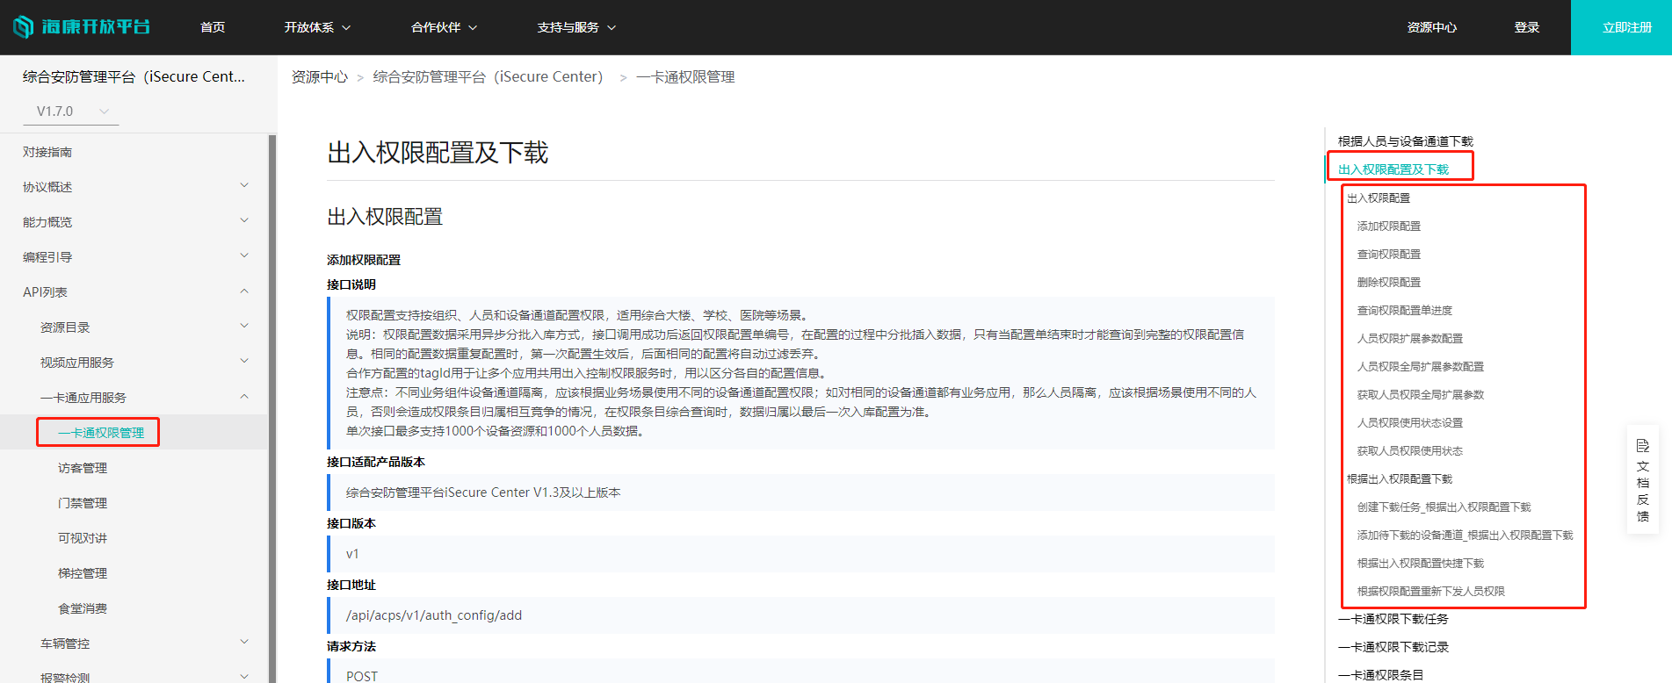Viewport: 1672px width, 683px height.
Task: Expand the 编程引导 chevron
Action: click(x=244, y=255)
